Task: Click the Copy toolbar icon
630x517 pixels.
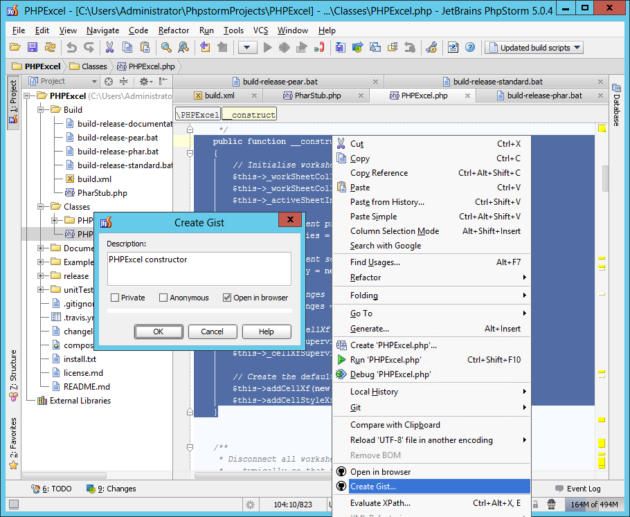Action: pyautogui.click(x=127, y=47)
